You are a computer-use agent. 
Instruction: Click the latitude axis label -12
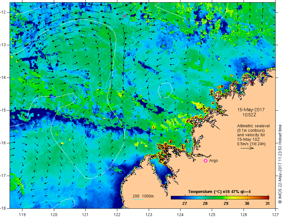click(3, 12)
